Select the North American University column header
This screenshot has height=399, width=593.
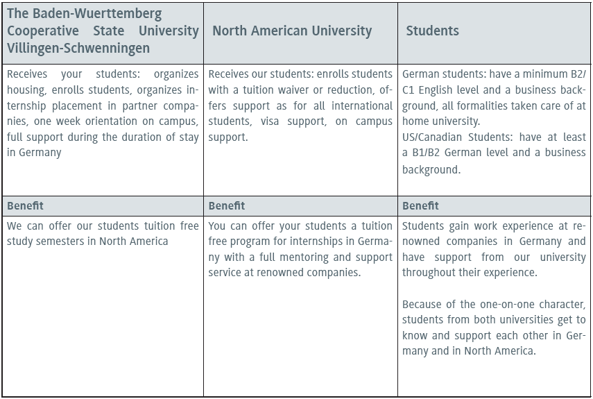click(292, 31)
